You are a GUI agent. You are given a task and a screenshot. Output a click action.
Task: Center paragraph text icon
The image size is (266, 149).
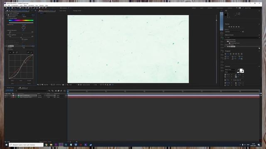coord(228,54)
